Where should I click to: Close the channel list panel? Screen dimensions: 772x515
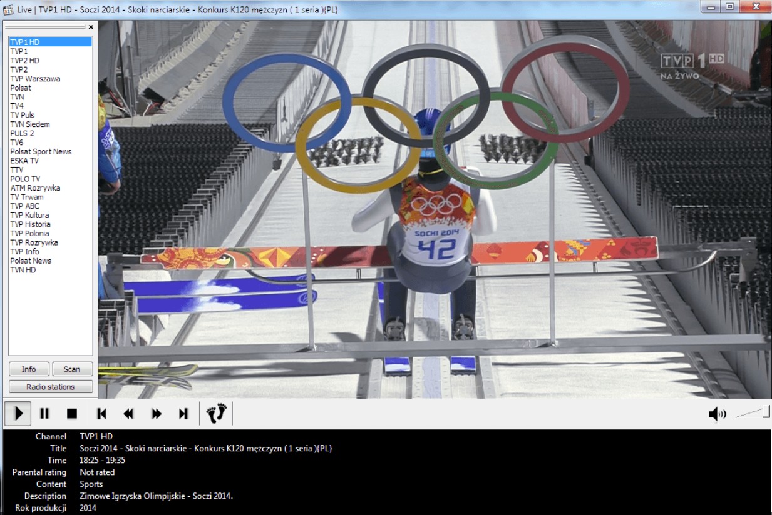91,27
